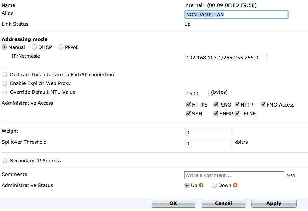The height and width of the screenshot is (211, 308).
Task: Switch addressing mode to PPPoE
Action: [61, 47]
